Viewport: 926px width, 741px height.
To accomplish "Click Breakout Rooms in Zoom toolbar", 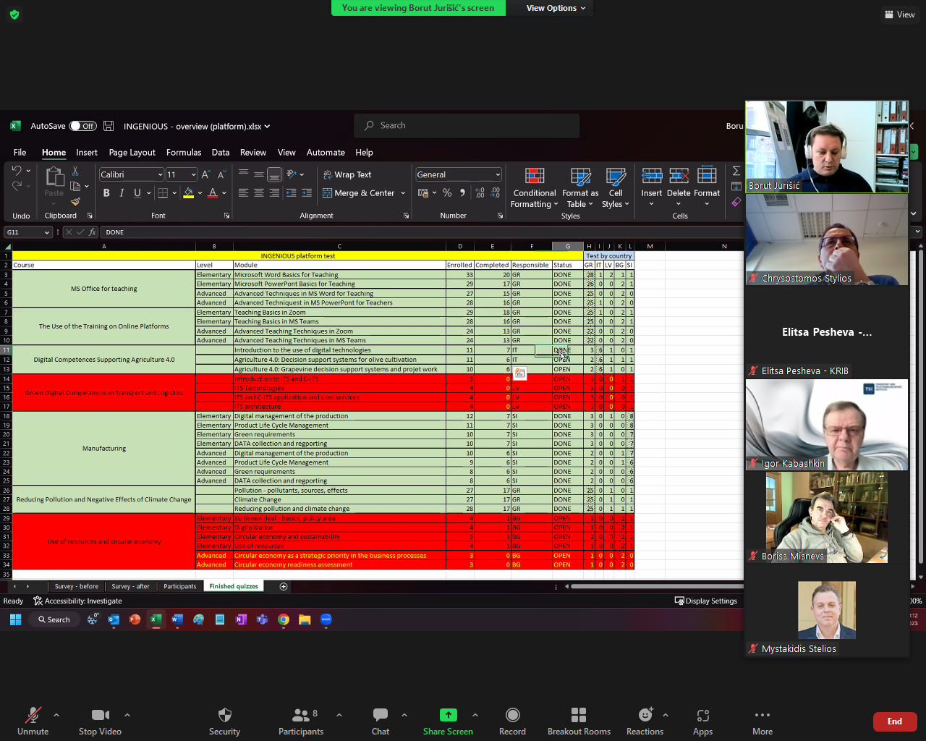I will pos(579,721).
